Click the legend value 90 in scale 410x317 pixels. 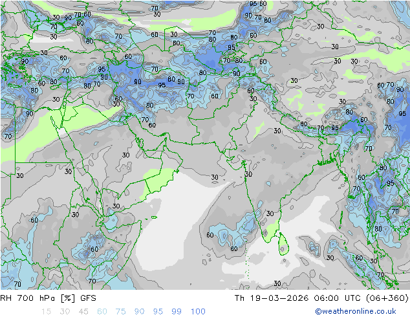[x=139, y=312]
